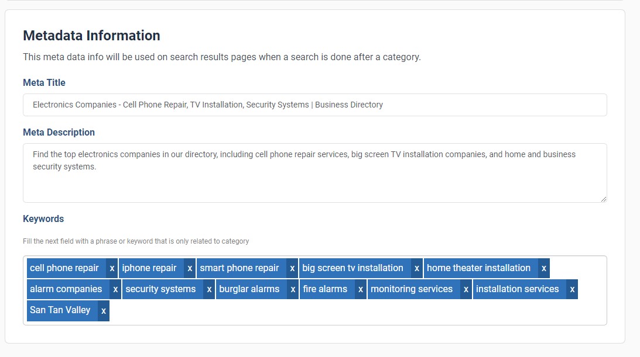Remove the "monitoring services" keyword tag
640x357 pixels.
pyautogui.click(x=466, y=289)
